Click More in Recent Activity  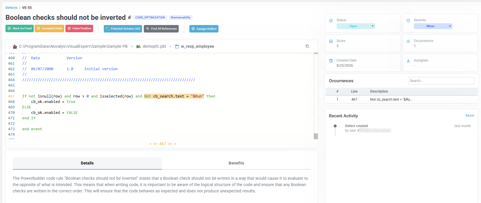click(x=470, y=116)
